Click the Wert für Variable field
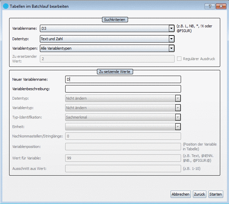 click(123, 158)
